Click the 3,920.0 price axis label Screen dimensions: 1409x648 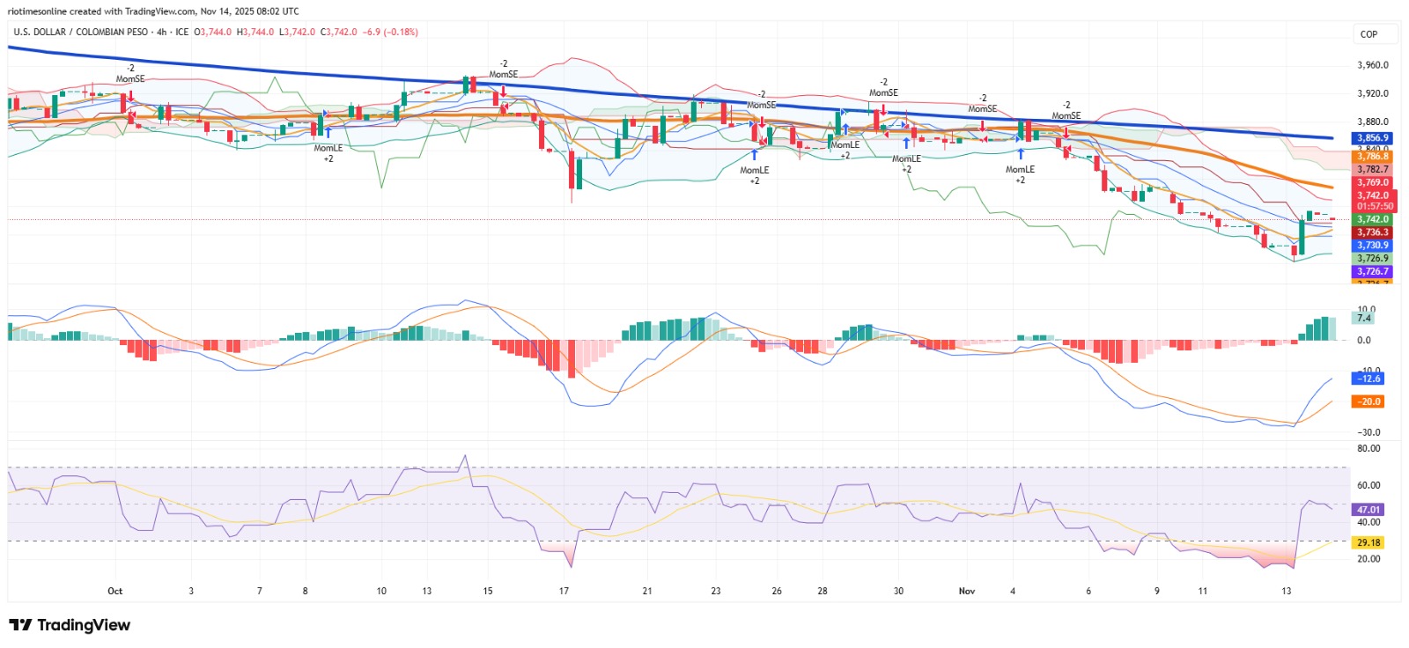click(1372, 93)
